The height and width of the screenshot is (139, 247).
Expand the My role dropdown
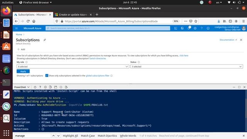point(73,66)
